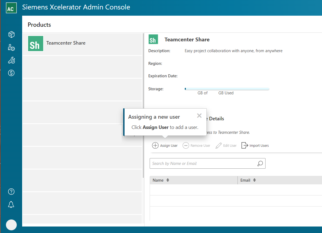Toggle Email column sort order

click(255, 180)
